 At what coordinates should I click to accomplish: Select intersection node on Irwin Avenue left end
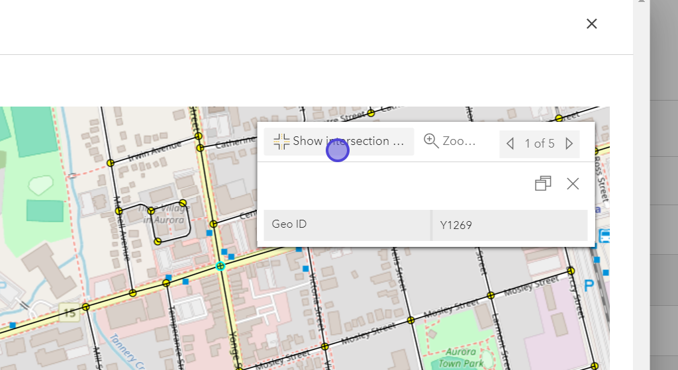(x=111, y=162)
